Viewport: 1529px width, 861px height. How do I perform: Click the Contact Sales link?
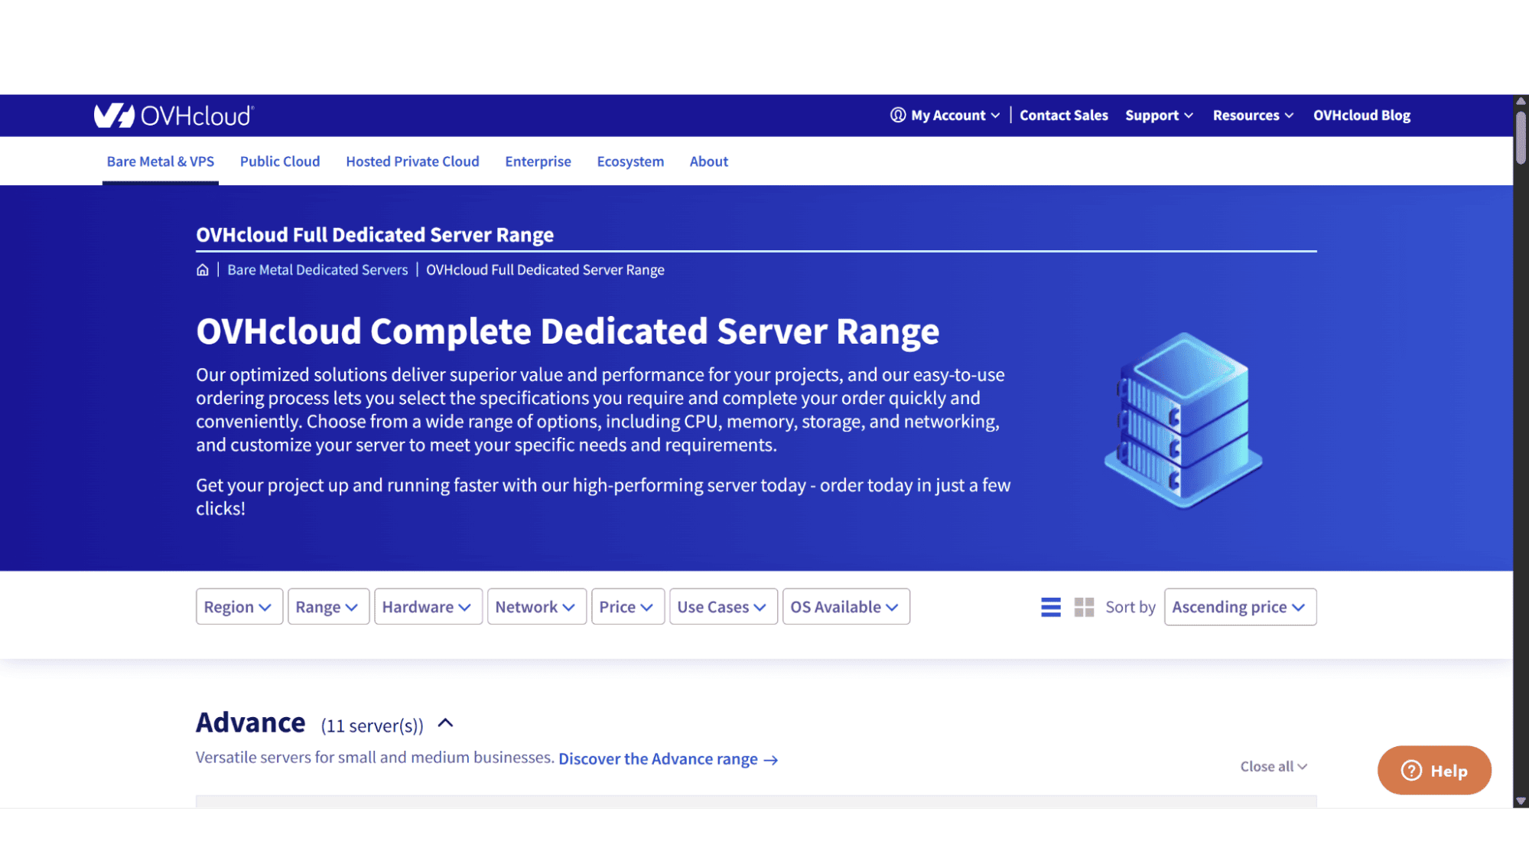click(1063, 115)
